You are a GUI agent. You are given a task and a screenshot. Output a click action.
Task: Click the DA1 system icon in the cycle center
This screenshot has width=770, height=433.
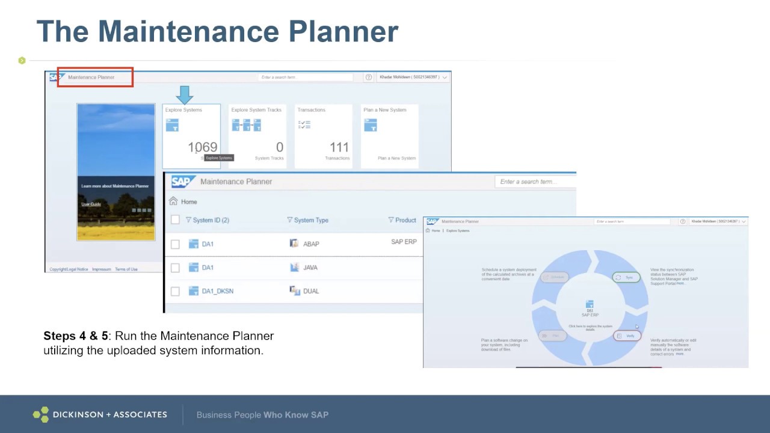coord(590,305)
